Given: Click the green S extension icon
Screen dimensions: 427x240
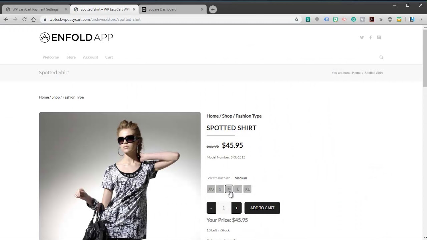Looking at the screenshot, I should (308, 19).
